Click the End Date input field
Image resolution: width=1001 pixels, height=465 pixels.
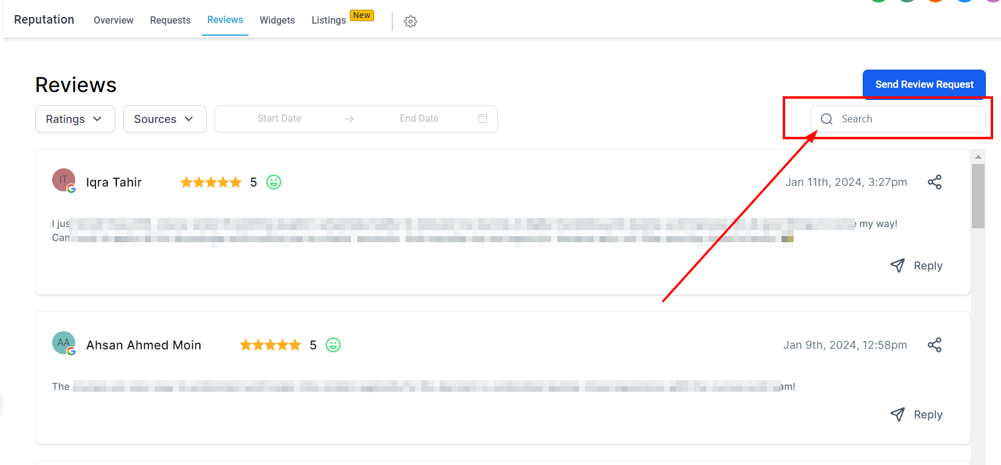(419, 119)
